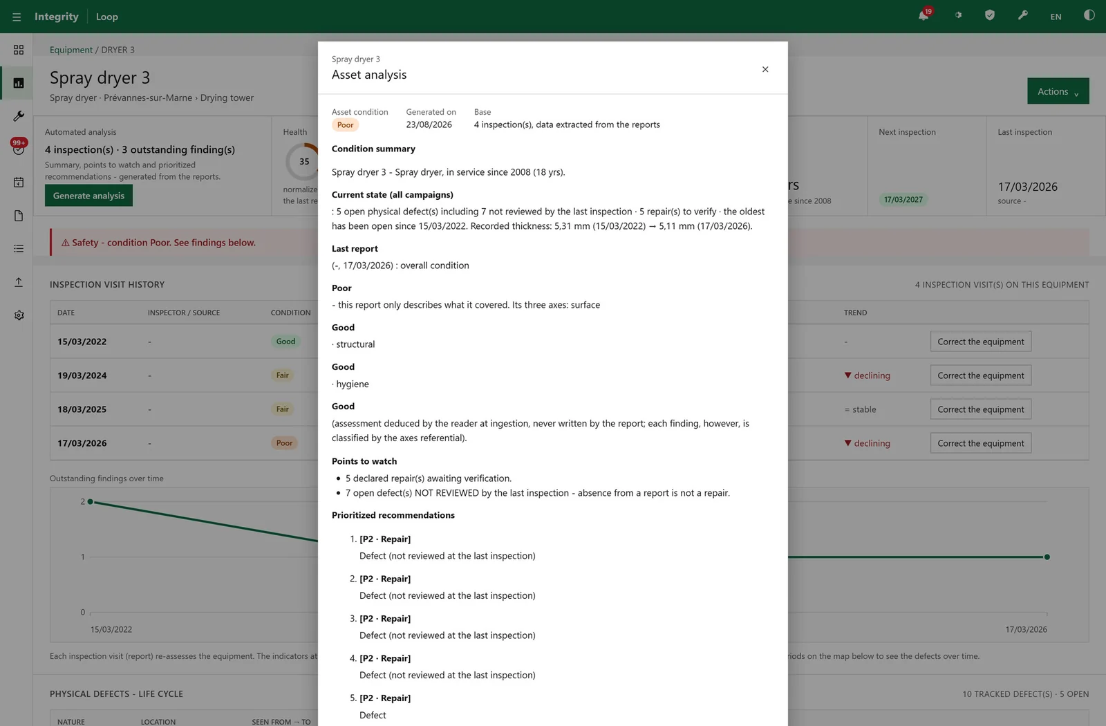
Task: Click the Poor asset condition badge in dialog
Action: 345,125
